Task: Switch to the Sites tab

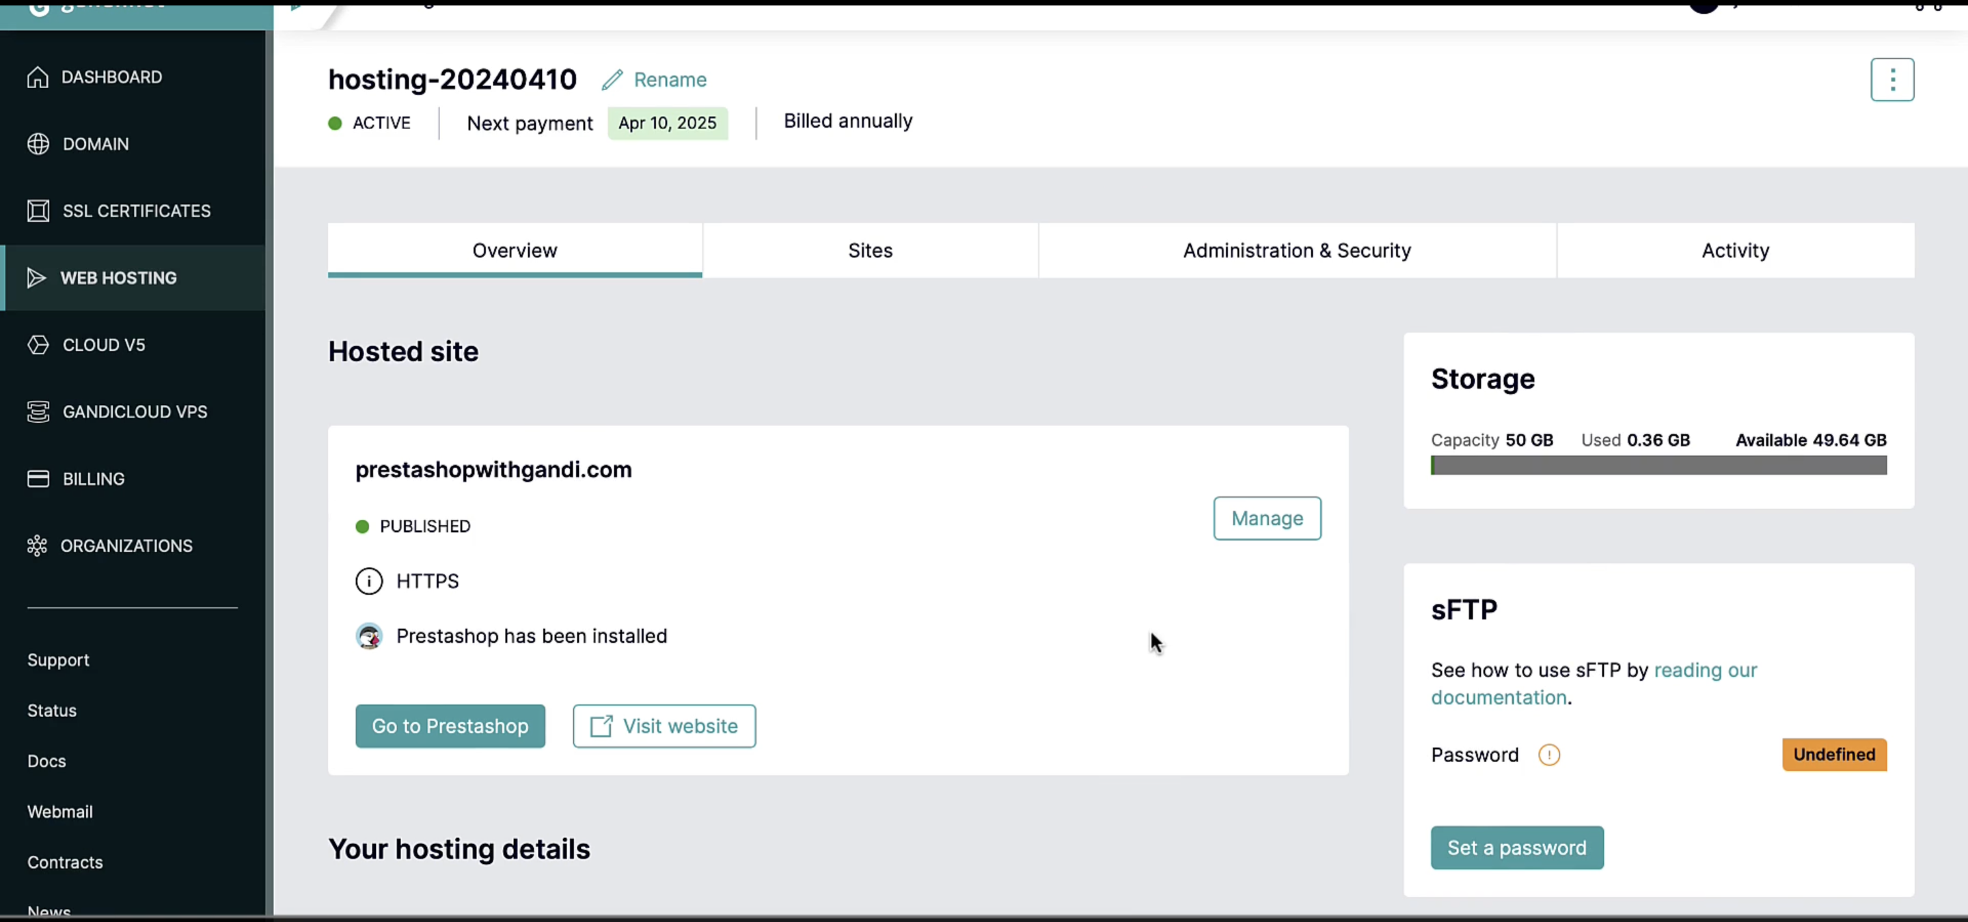Action: click(x=870, y=251)
